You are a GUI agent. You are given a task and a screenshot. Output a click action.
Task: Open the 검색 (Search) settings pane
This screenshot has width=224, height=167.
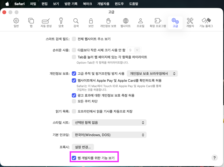tap(76, 23)
